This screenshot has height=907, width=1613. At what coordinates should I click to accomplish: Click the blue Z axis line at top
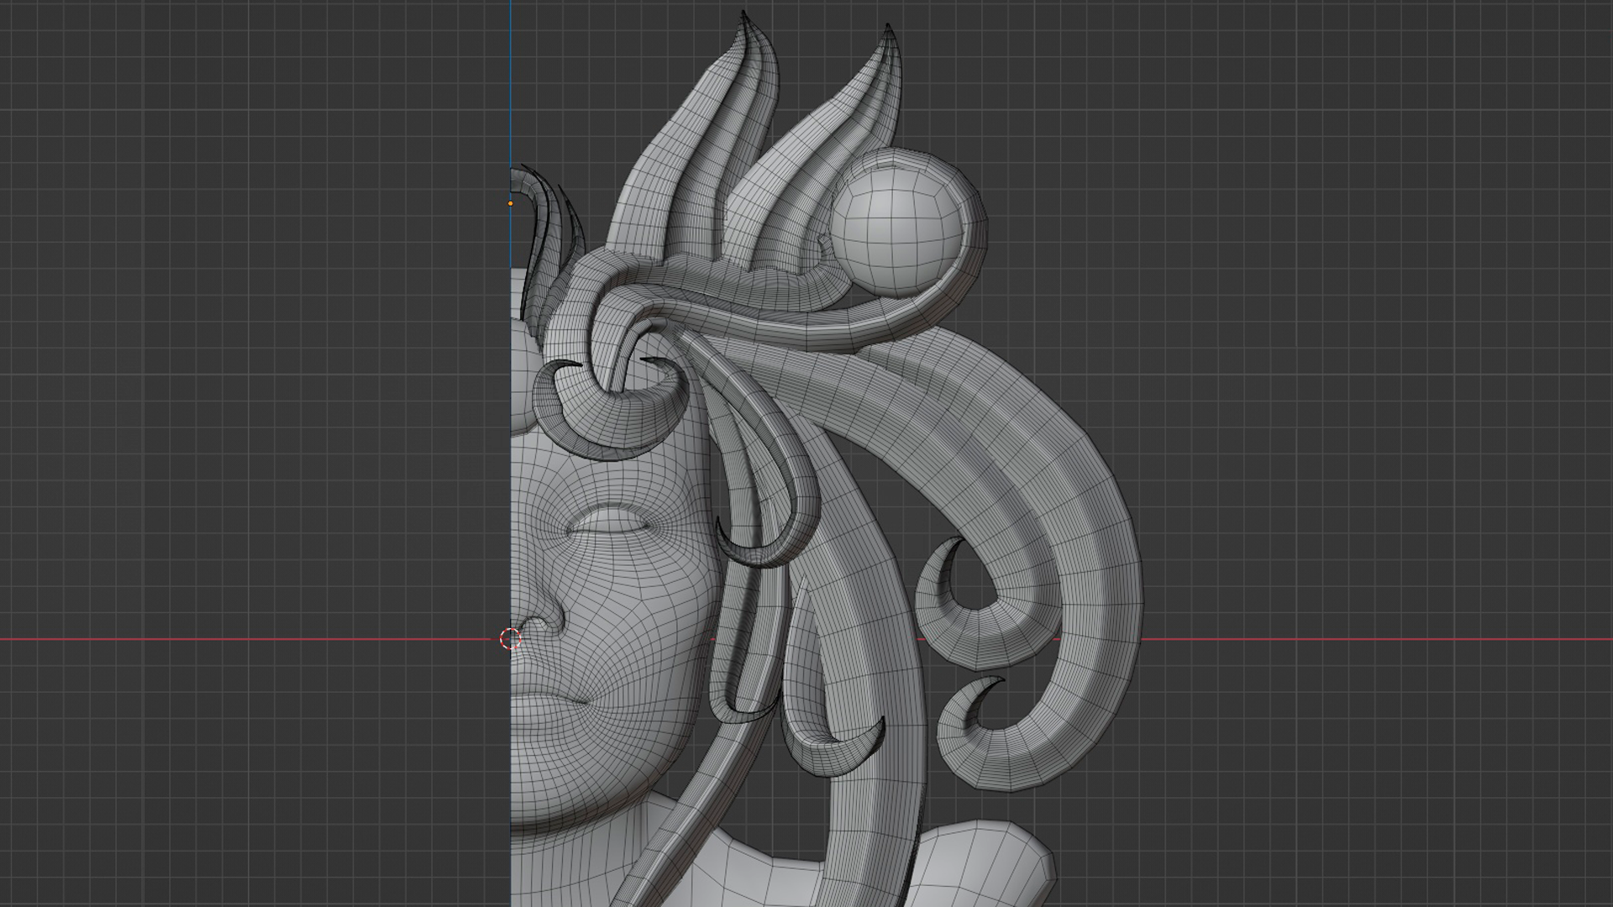pos(510,84)
